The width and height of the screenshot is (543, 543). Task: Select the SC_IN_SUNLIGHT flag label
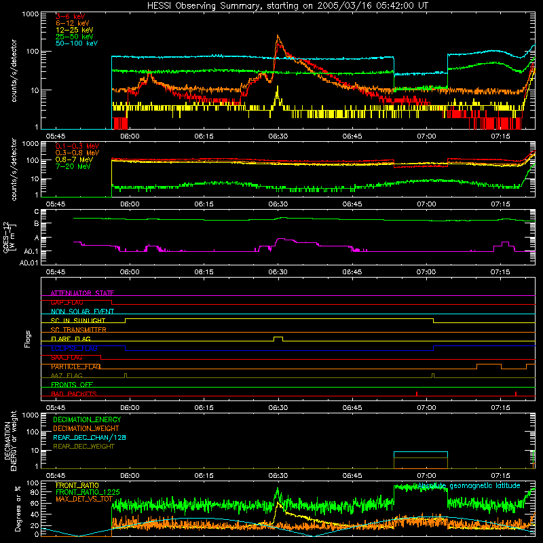click(x=78, y=320)
